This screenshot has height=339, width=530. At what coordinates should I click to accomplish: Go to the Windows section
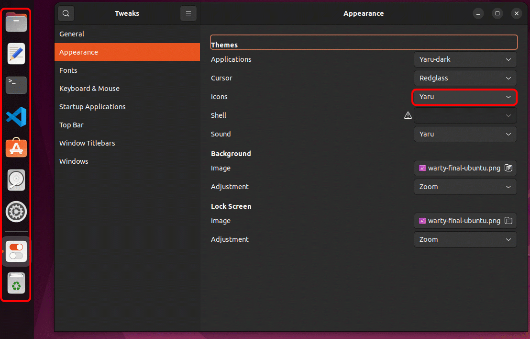pos(127,161)
